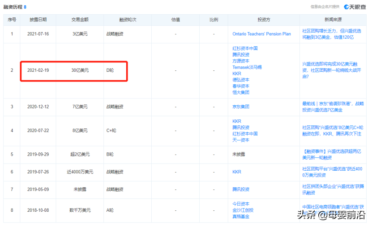Select the date cell 2020-12-12
372x226 pixels.
pos(38,107)
